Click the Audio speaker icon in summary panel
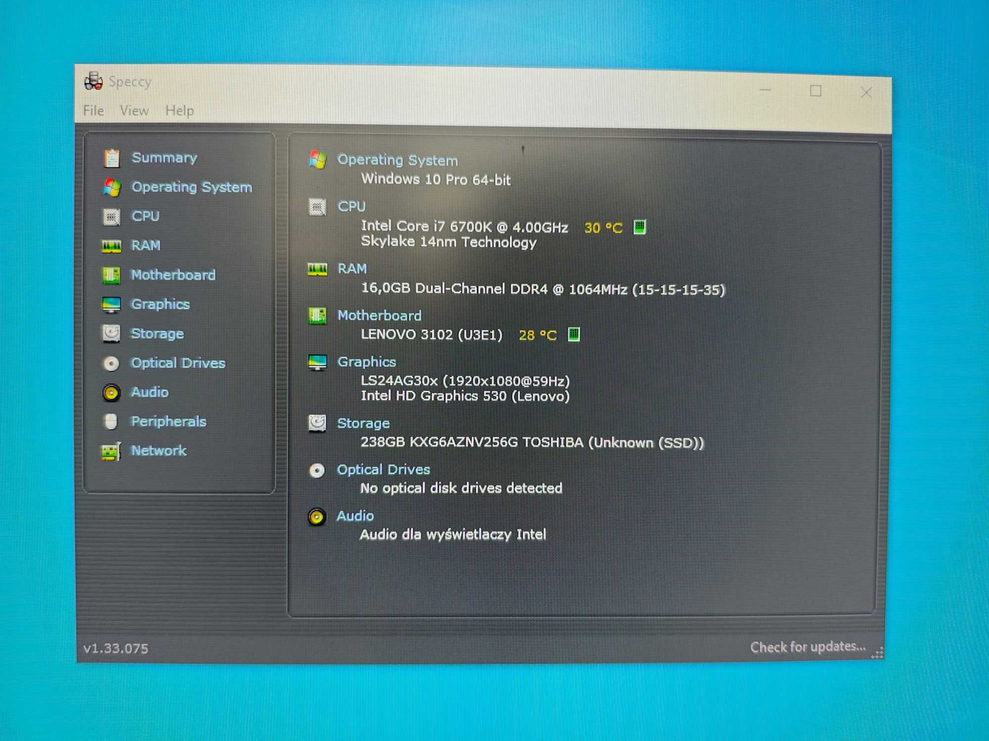This screenshot has height=741, width=989. (x=317, y=517)
